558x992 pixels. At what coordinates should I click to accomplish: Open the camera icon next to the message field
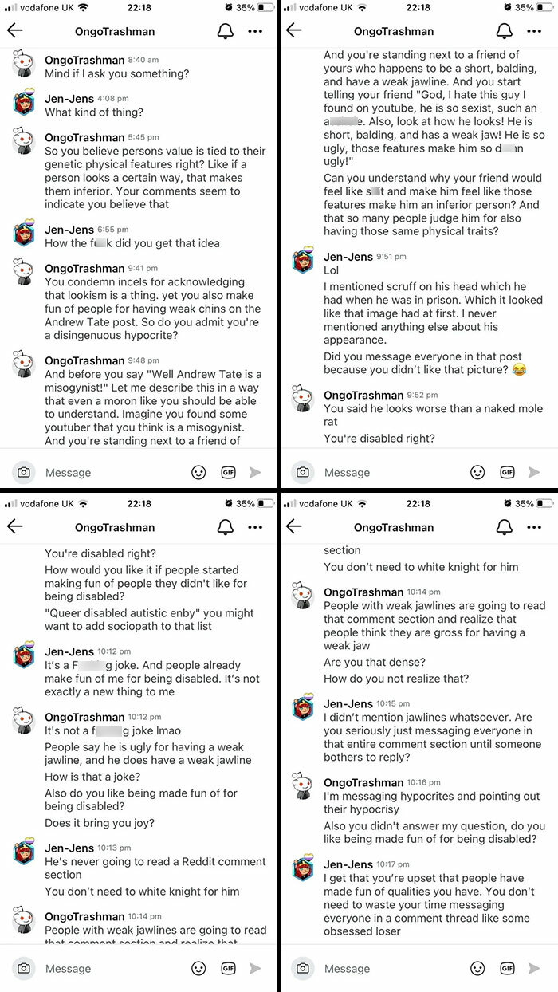coord(24,472)
